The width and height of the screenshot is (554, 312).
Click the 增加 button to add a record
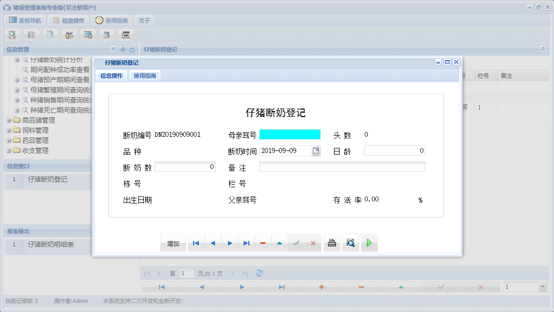tap(173, 243)
